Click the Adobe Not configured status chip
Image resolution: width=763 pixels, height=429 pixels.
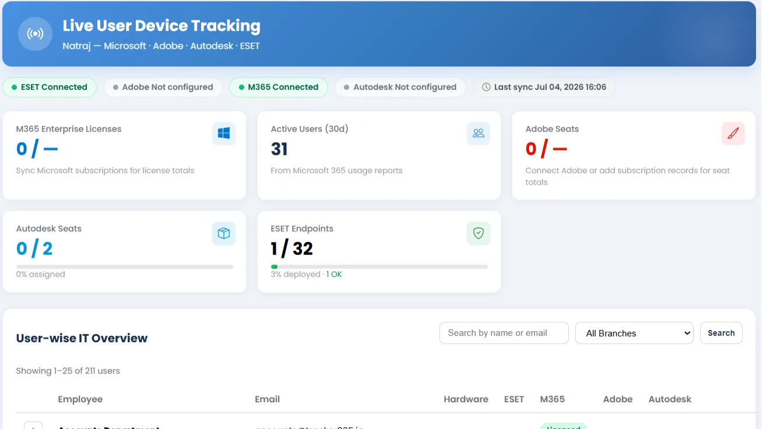(x=163, y=87)
